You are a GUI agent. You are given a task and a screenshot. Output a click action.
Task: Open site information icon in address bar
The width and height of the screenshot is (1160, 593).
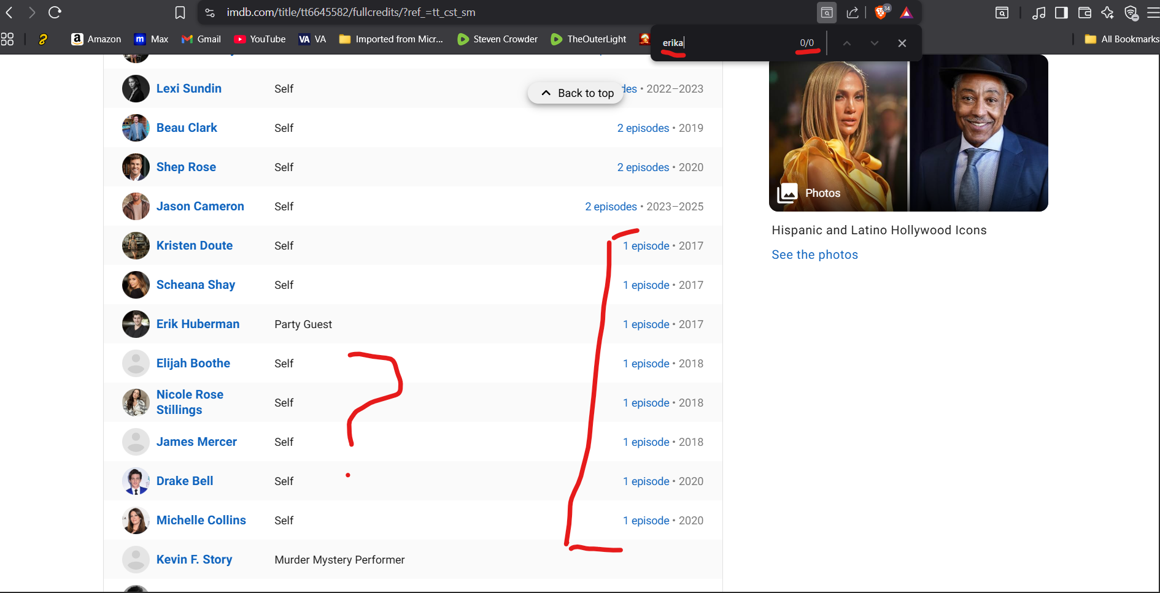pyautogui.click(x=210, y=12)
